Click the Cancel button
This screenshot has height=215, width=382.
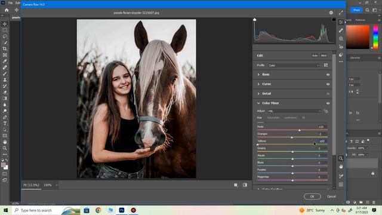pos(331,196)
